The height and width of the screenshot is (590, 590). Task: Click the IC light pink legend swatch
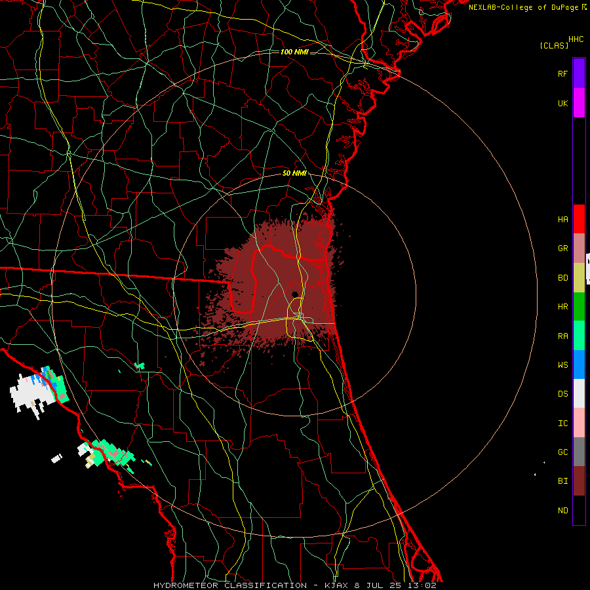(x=579, y=423)
